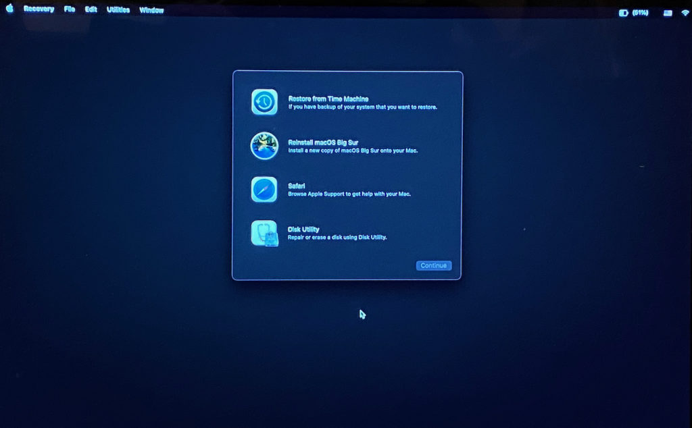This screenshot has width=692, height=428.
Task: Click the battery percentage text
Action: point(641,13)
